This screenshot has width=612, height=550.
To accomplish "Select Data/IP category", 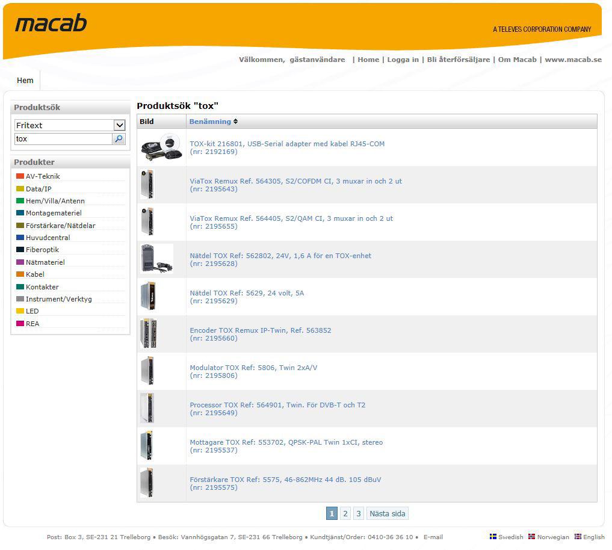I will 39,189.
